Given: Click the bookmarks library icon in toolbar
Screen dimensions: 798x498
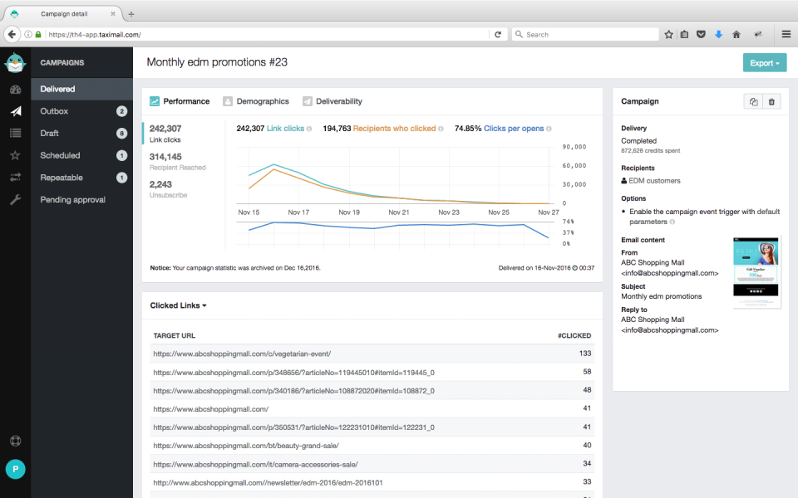Looking at the screenshot, I should pos(684,35).
